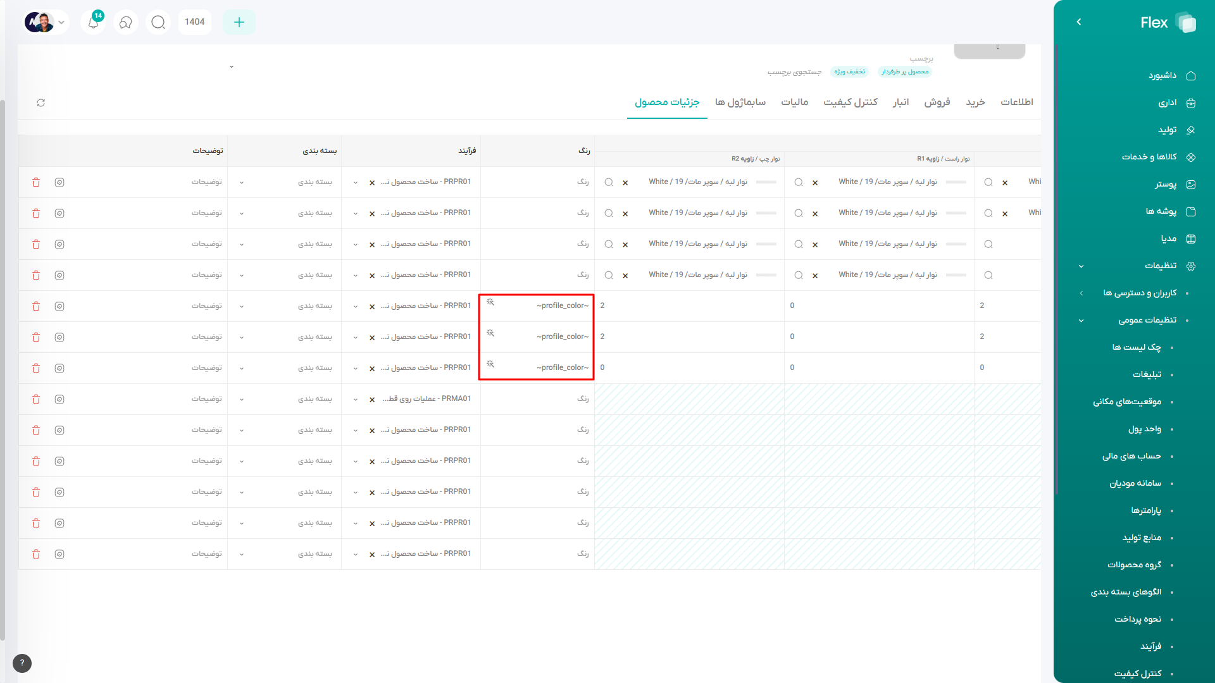Clear the first row process PRPR01 selection
Viewport: 1215px width, 683px height.
click(x=372, y=183)
